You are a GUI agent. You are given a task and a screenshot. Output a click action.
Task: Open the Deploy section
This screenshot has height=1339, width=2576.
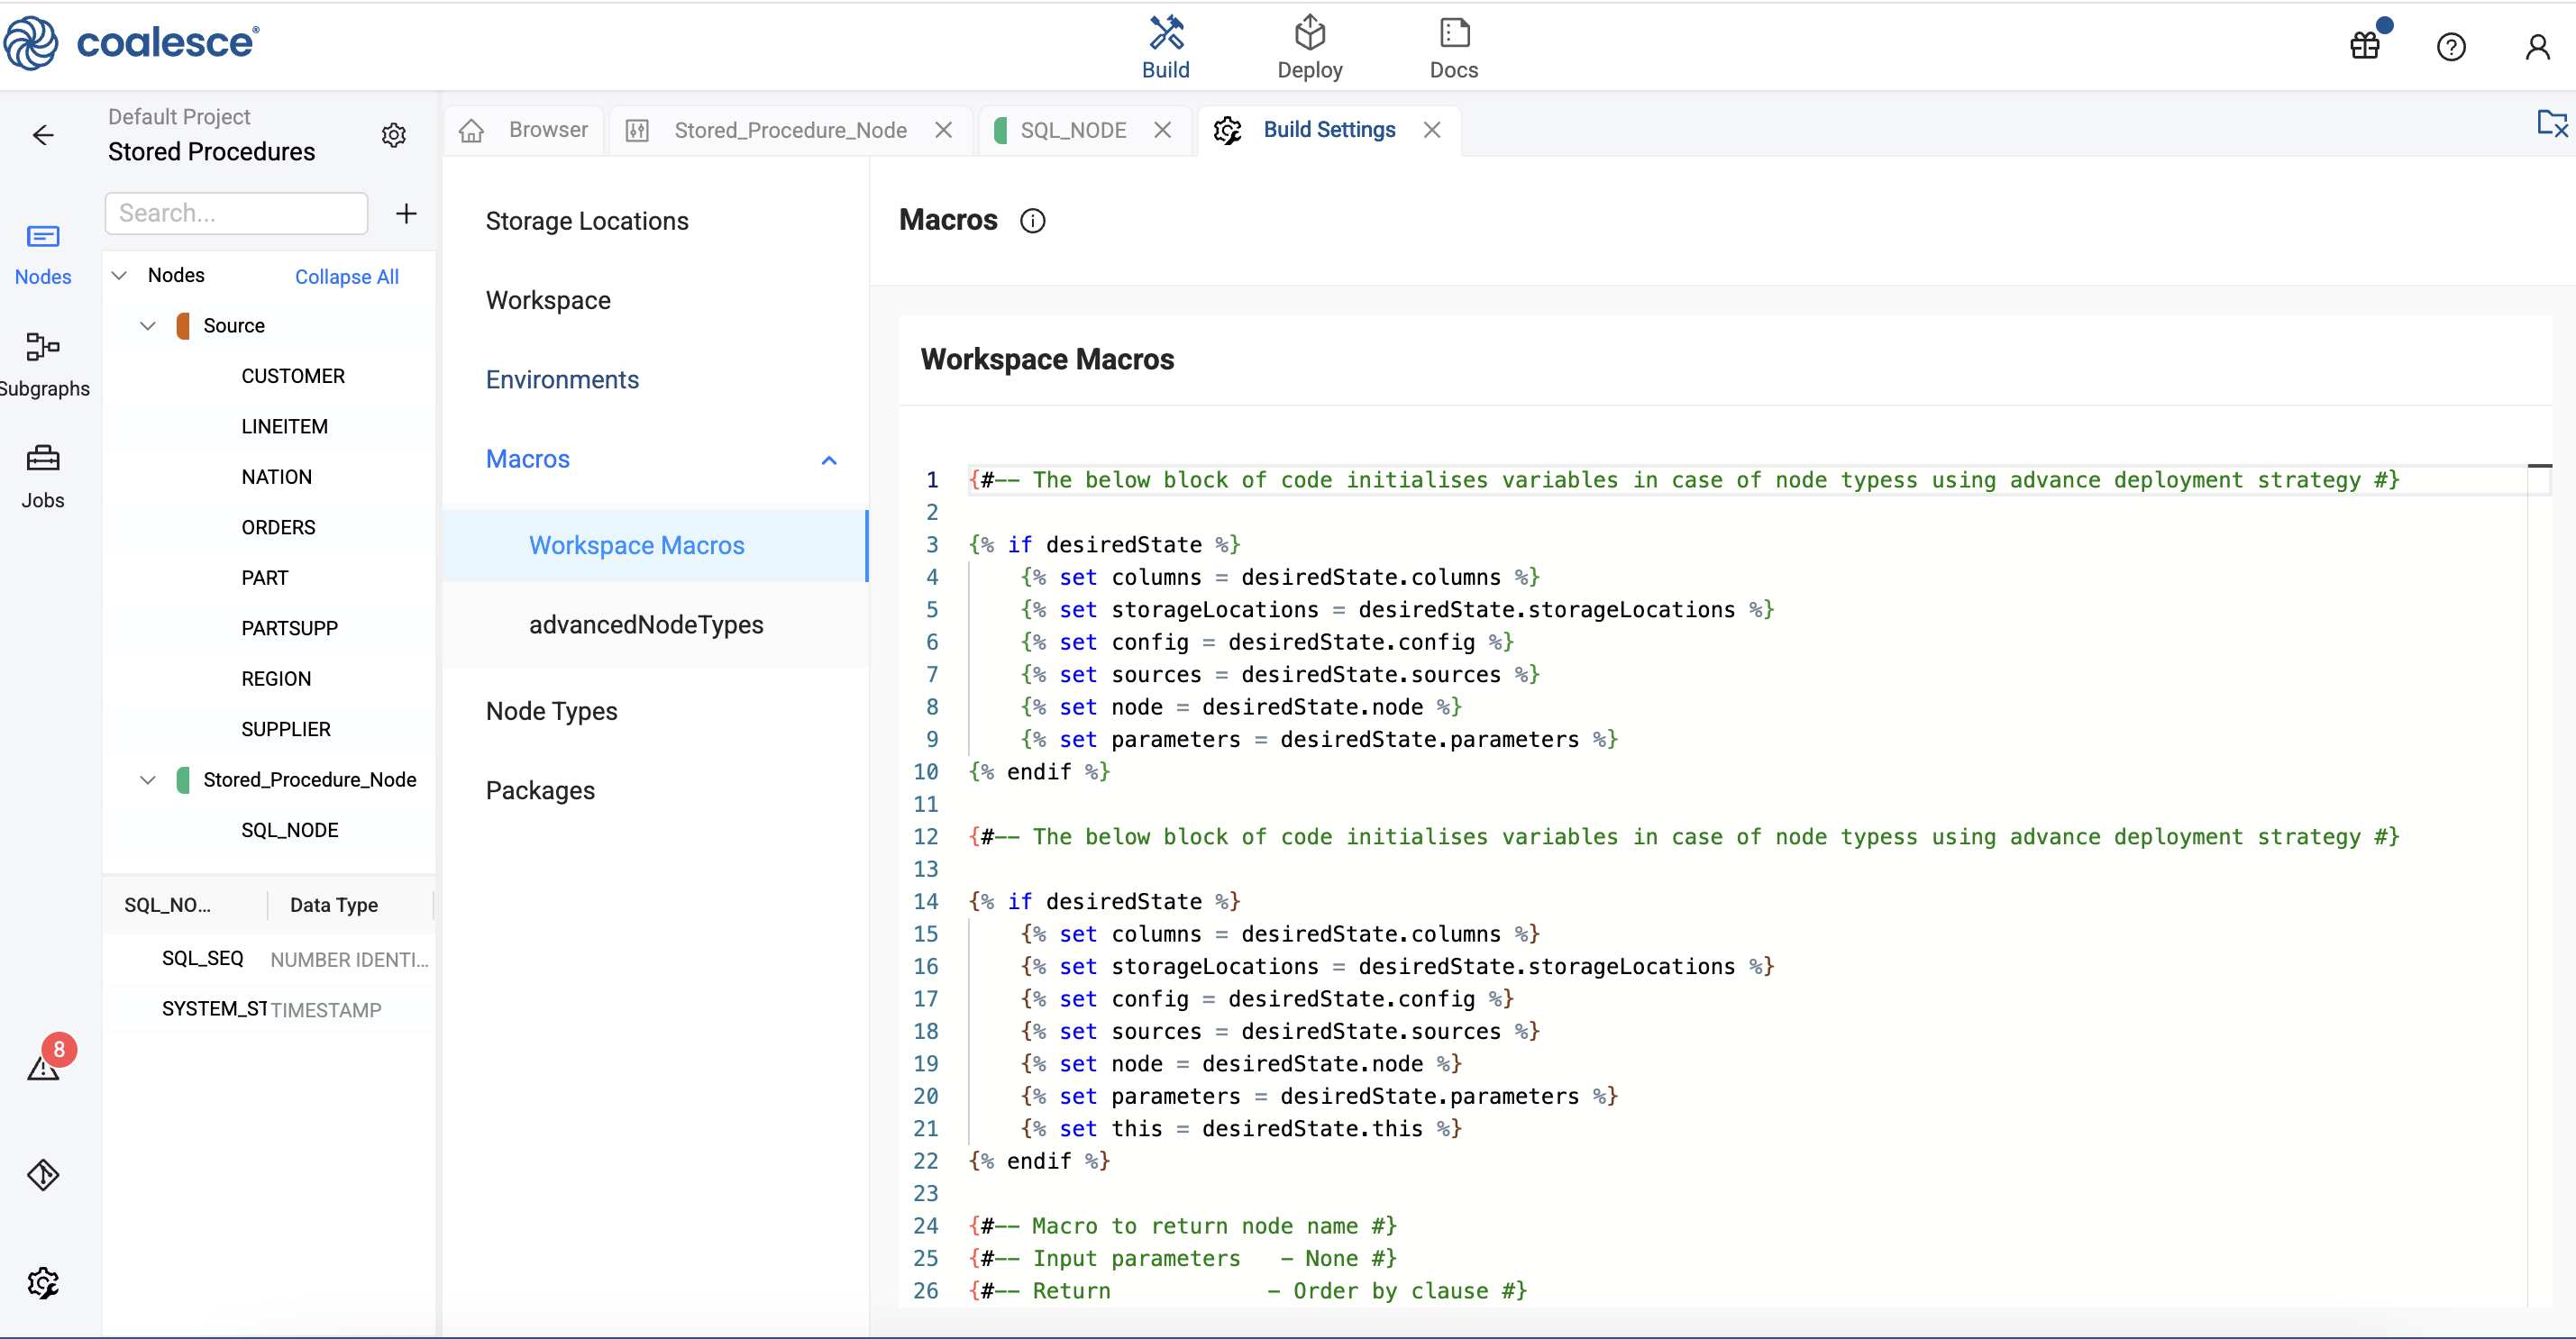(1309, 46)
